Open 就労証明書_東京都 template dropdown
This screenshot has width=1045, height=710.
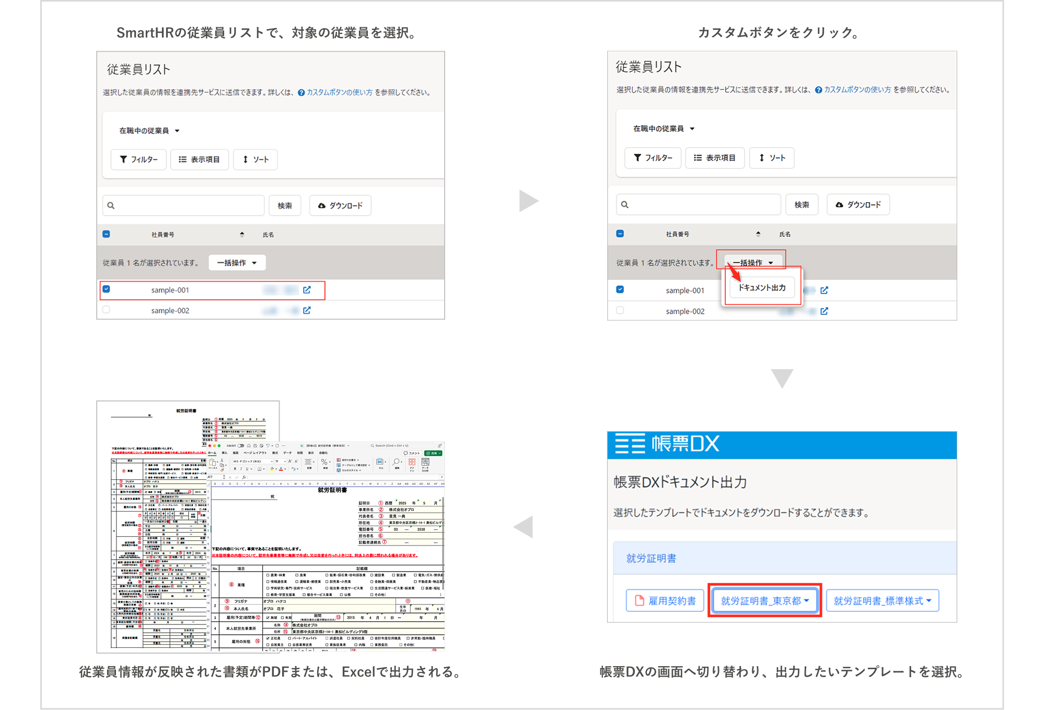coord(764,601)
